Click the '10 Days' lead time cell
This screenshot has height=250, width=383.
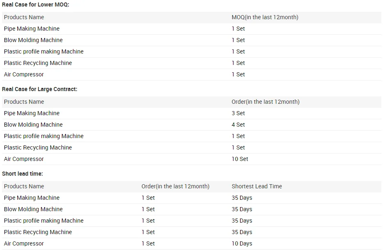[242, 243]
